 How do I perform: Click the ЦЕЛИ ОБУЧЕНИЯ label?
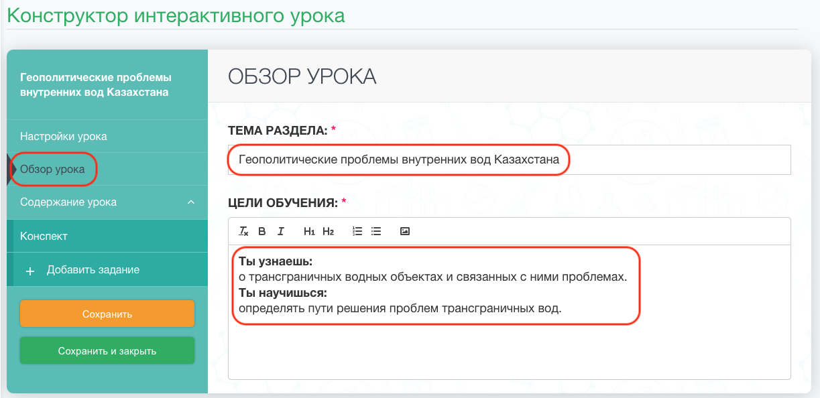pyautogui.click(x=284, y=202)
